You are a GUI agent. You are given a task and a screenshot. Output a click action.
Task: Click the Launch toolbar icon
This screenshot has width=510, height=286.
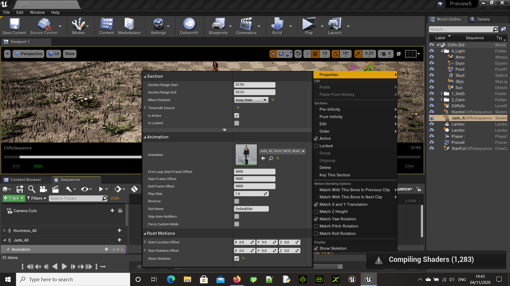click(x=334, y=26)
